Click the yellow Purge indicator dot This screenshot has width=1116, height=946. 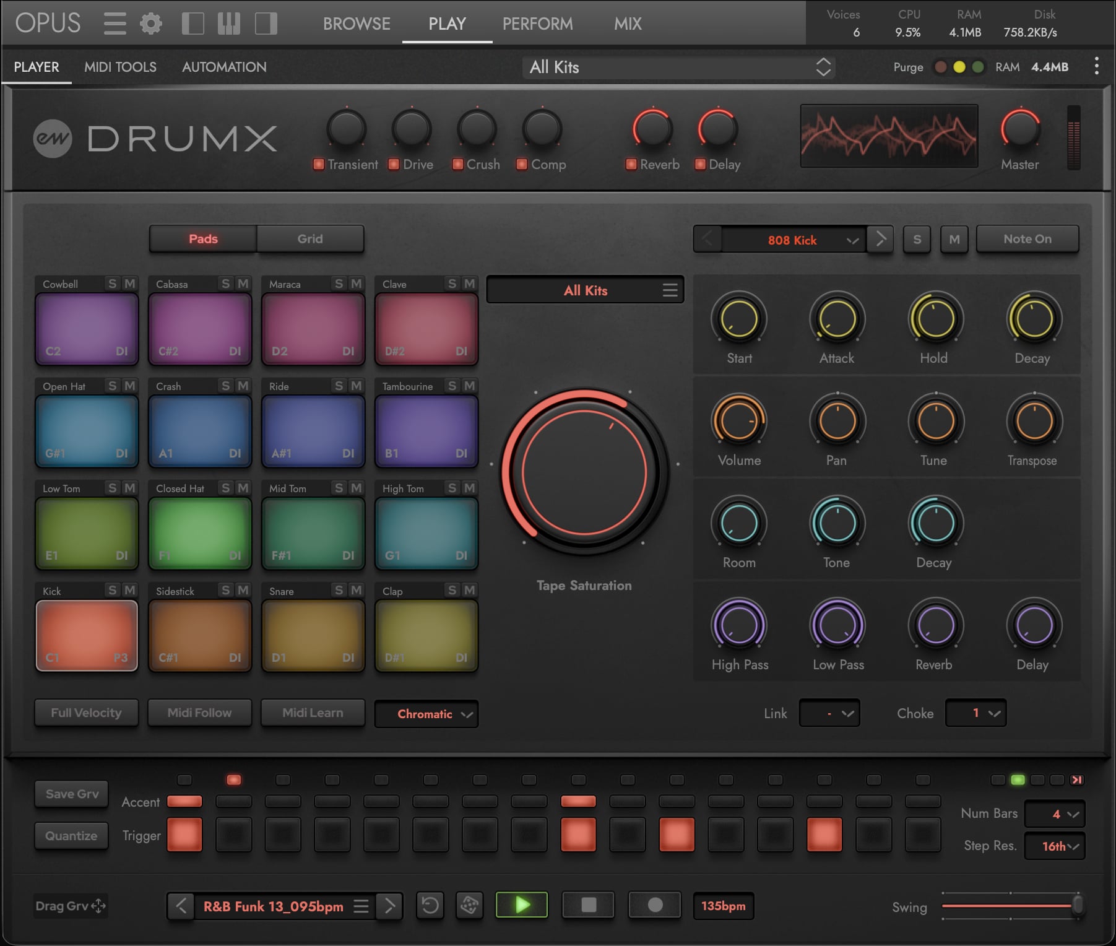tap(959, 67)
